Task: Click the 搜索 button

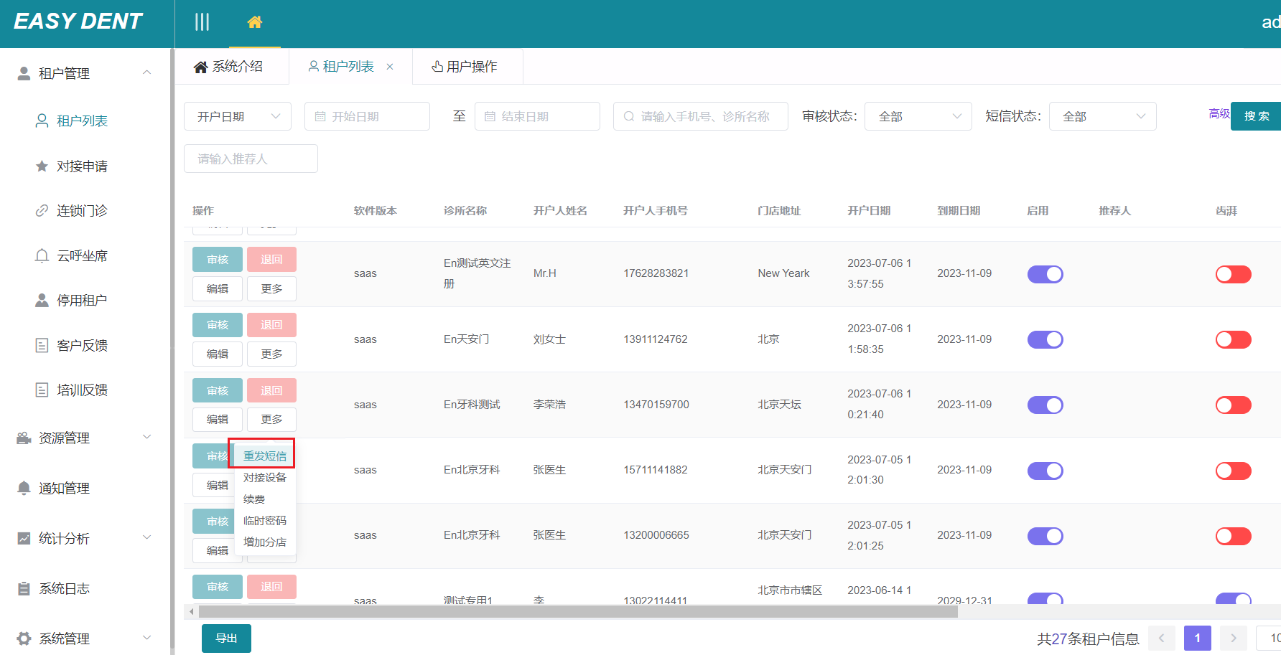Action: pos(1256,116)
